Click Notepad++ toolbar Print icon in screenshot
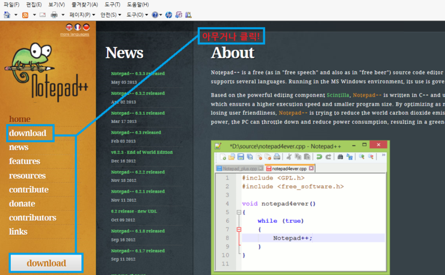 [277, 157]
